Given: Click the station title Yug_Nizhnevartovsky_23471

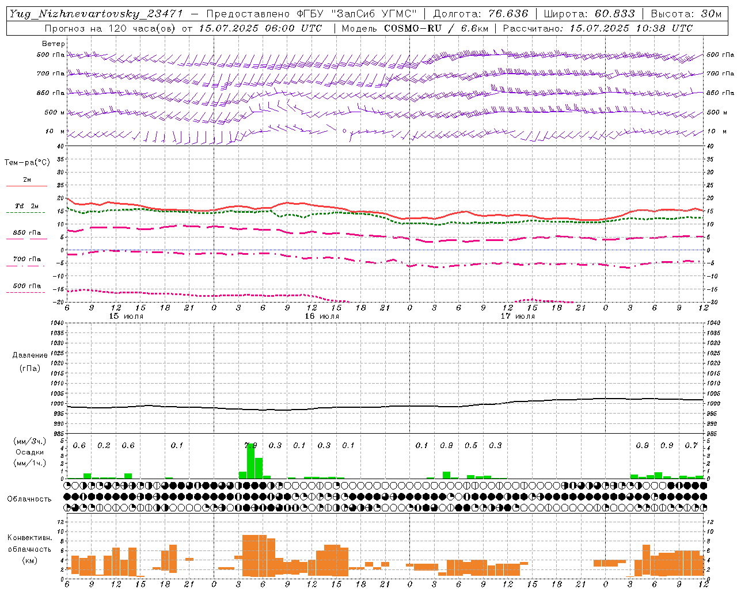Looking at the screenshot, I should [95, 14].
